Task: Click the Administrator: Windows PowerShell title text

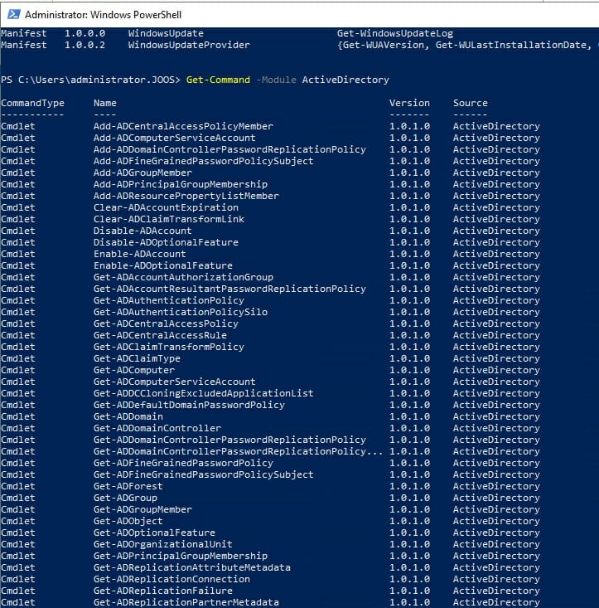Action: (x=103, y=15)
